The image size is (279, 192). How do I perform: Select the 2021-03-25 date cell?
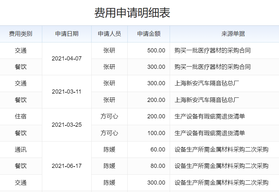[66, 125]
